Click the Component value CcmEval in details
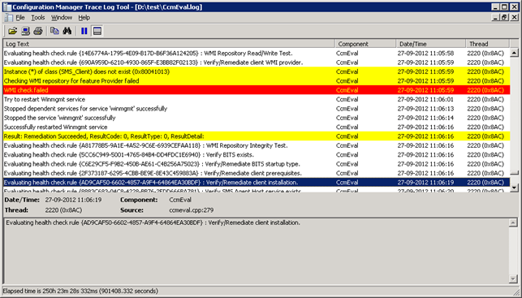 (180, 200)
